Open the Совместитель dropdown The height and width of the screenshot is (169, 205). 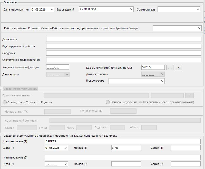click(198, 9)
